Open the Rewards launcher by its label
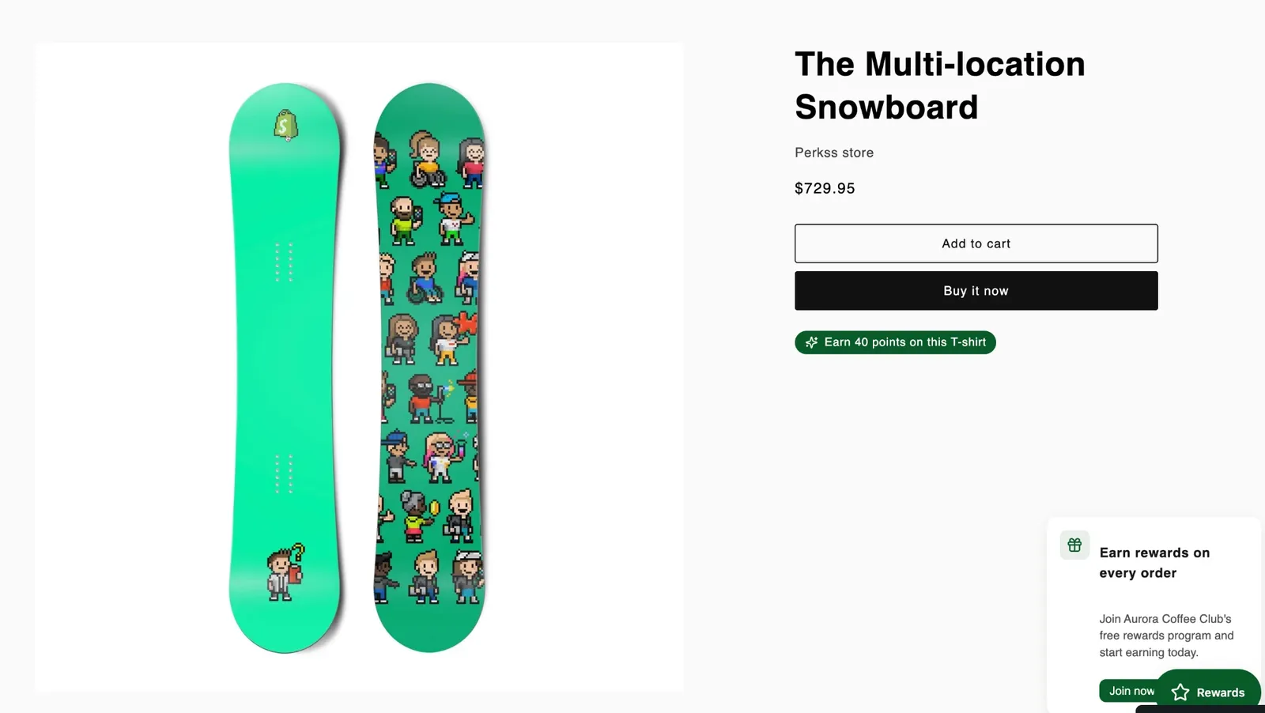 [1220, 692]
